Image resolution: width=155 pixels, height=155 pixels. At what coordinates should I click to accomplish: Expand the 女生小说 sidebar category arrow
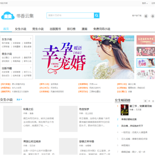(x=31, y=39)
